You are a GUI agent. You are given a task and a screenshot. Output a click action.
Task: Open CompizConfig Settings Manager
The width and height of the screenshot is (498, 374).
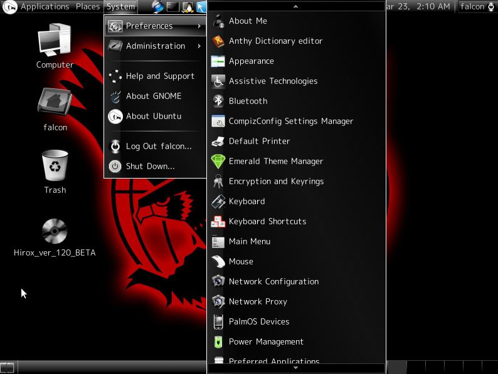click(296, 121)
